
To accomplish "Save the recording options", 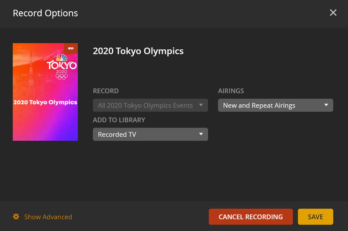I will point(315,217).
